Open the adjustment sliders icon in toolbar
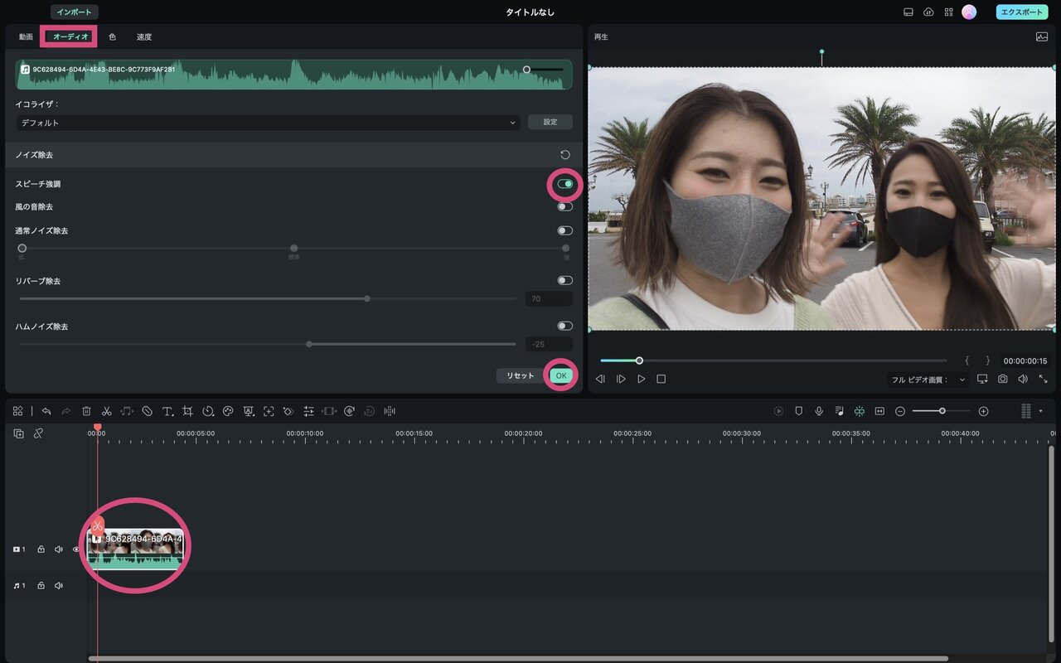1061x663 pixels. [308, 411]
